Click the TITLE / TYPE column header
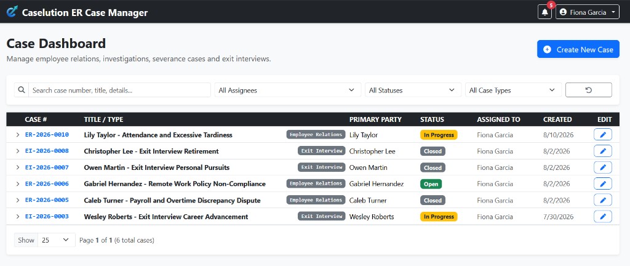Image resolution: width=630 pixels, height=266 pixels. (103, 119)
